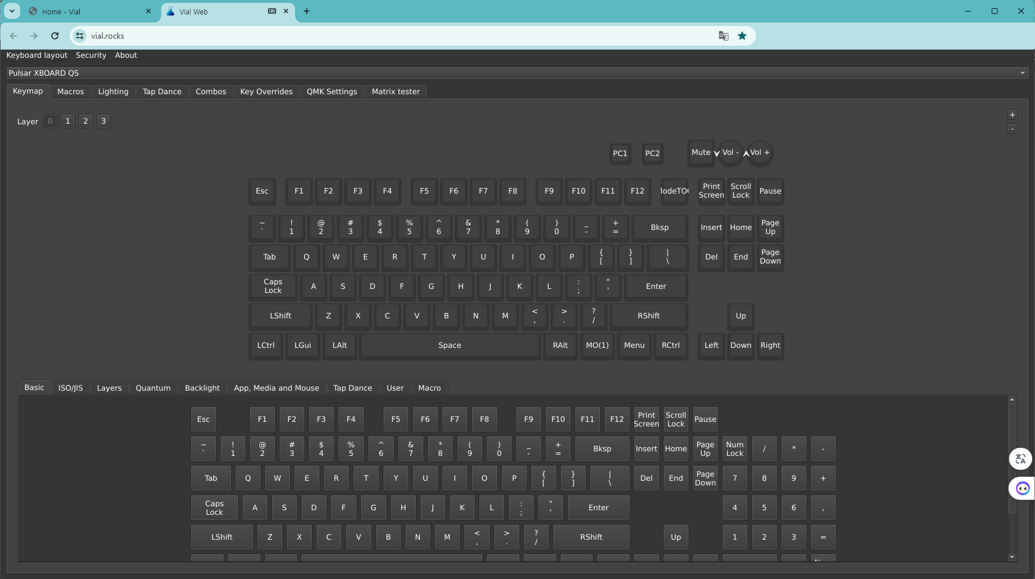
Task: Click the keycode panel vertical scrollbar
Action: click(x=1012, y=462)
